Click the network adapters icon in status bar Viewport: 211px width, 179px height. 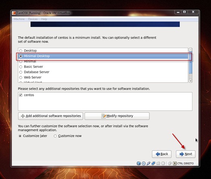click(153, 163)
